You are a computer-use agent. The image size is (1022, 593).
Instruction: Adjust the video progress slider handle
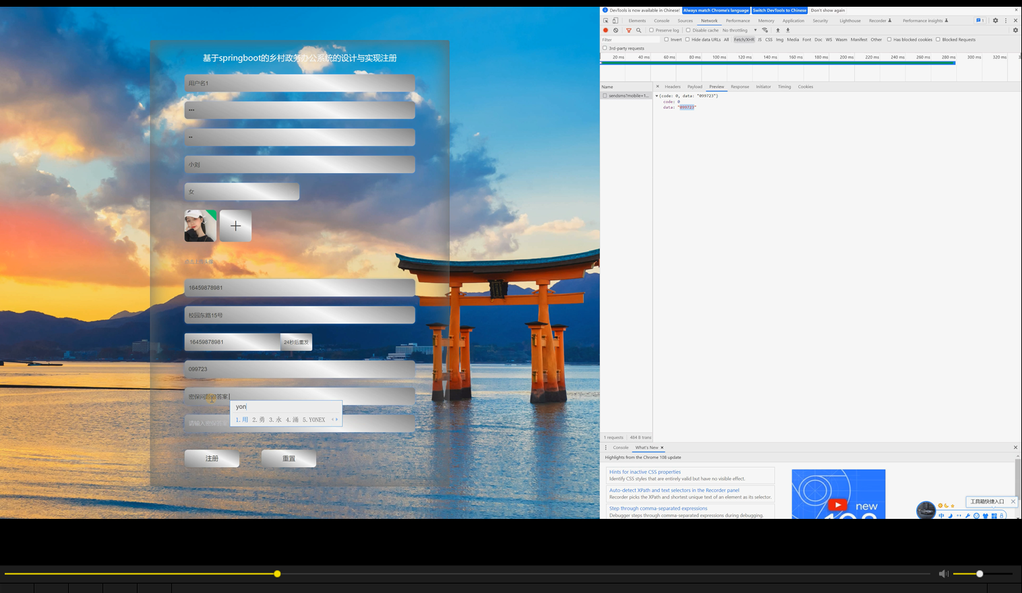click(x=277, y=573)
